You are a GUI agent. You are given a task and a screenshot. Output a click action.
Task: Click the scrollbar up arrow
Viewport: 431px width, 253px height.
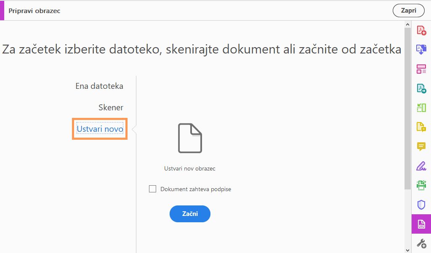[x=407, y=24]
